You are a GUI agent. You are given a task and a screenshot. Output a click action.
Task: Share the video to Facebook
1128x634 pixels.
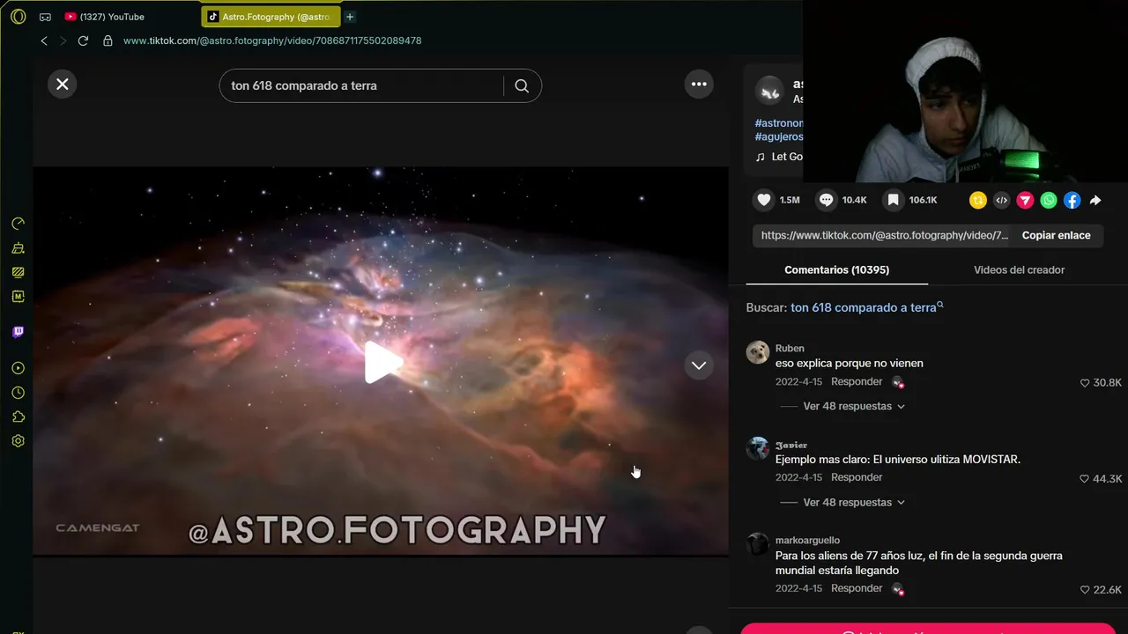point(1072,201)
